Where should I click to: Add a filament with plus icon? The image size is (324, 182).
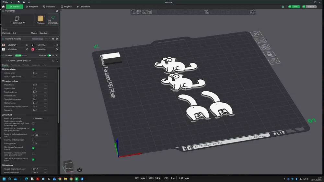[46, 39]
